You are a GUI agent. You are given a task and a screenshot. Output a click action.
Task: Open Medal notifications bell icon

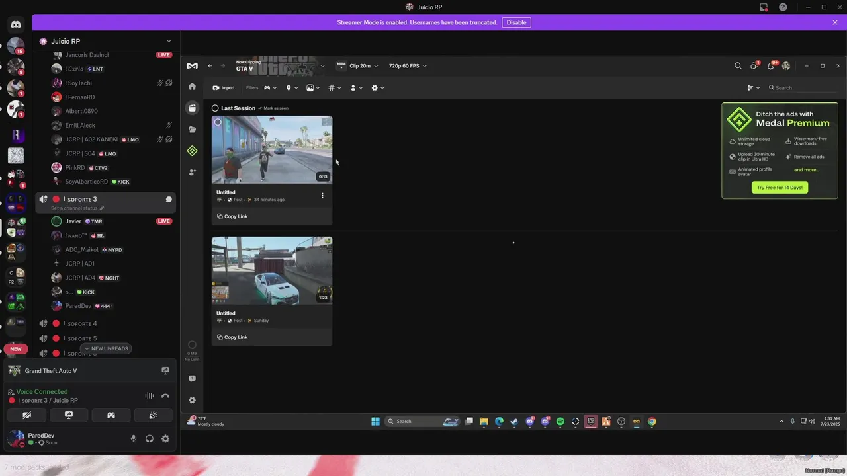[x=771, y=65]
